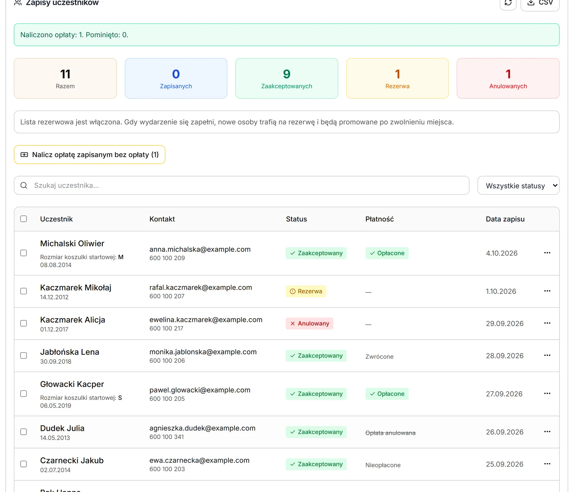Click the email ewelina.kaczmarek@example.com
Screen dimensions: 580x492
206,320
